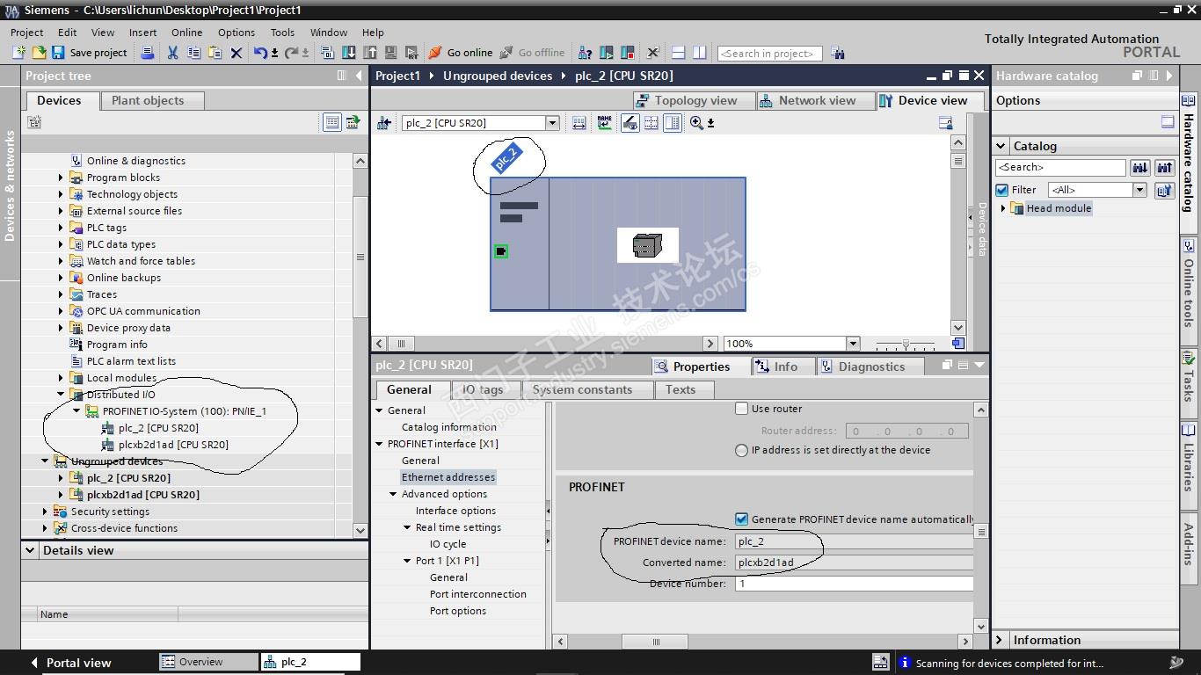This screenshot has width=1201, height=675.
Task: Click the Accessible devices icon
Action: click(x=585, y=53)
